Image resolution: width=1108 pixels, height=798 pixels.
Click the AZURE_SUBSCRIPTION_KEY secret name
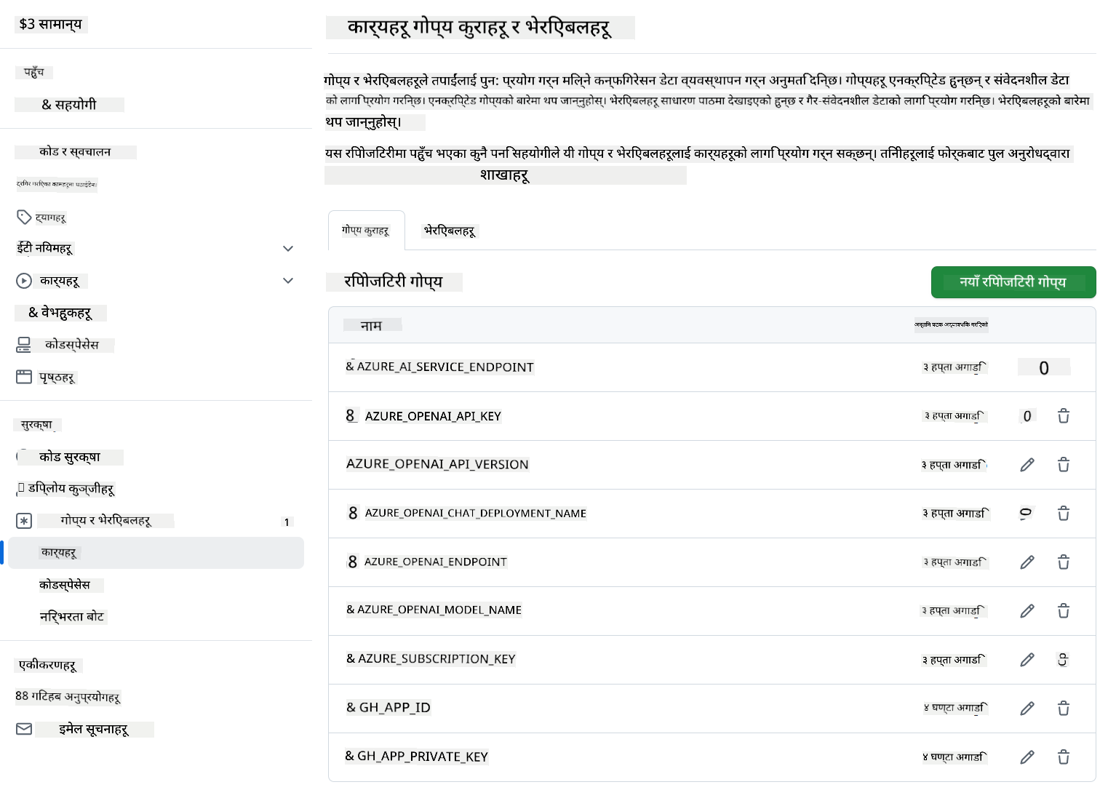tap(437, 659)
